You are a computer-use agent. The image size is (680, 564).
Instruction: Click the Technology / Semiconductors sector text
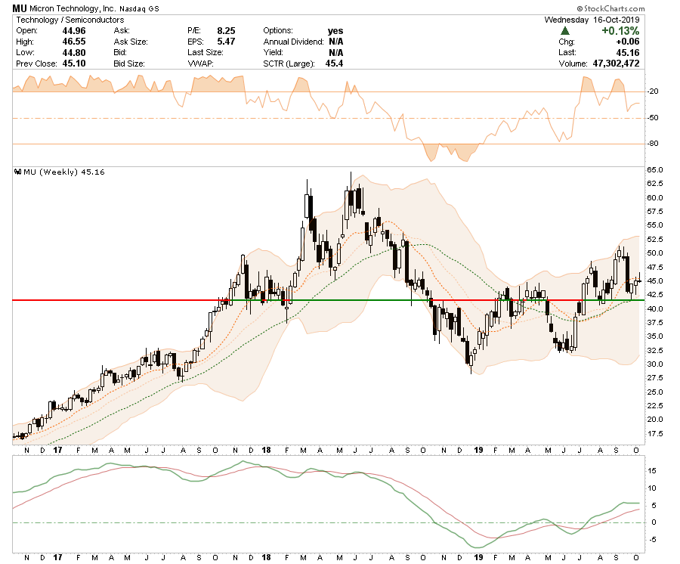tap(70, 20)
